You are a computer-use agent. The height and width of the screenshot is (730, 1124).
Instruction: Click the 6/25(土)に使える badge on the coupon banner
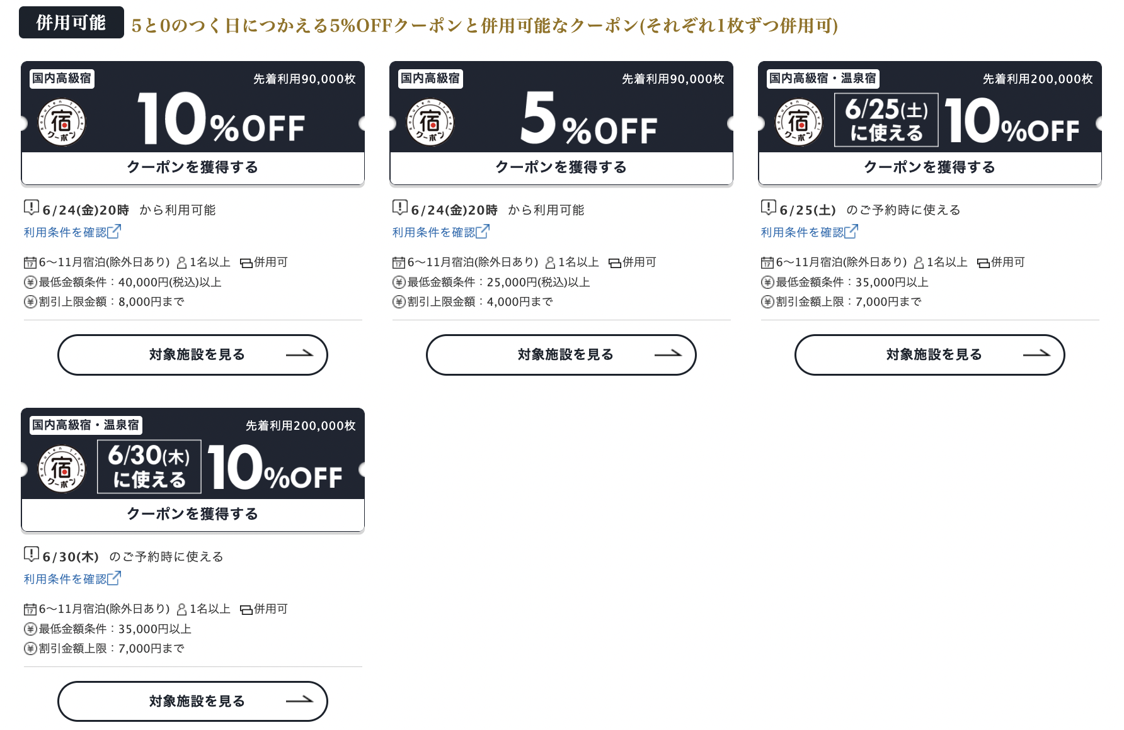pyautogui.click(x=886, y=120)
